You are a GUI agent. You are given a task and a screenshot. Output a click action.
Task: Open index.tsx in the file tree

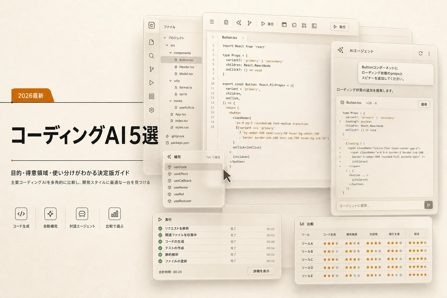[179, 121]
